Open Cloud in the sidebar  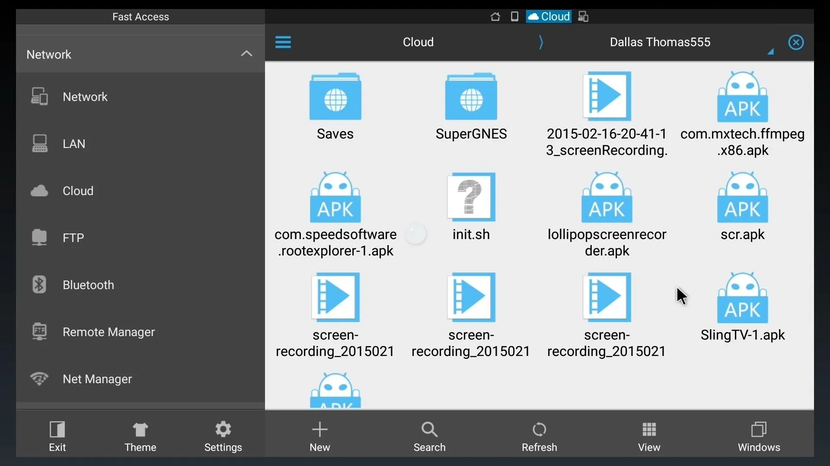point(140,191)
